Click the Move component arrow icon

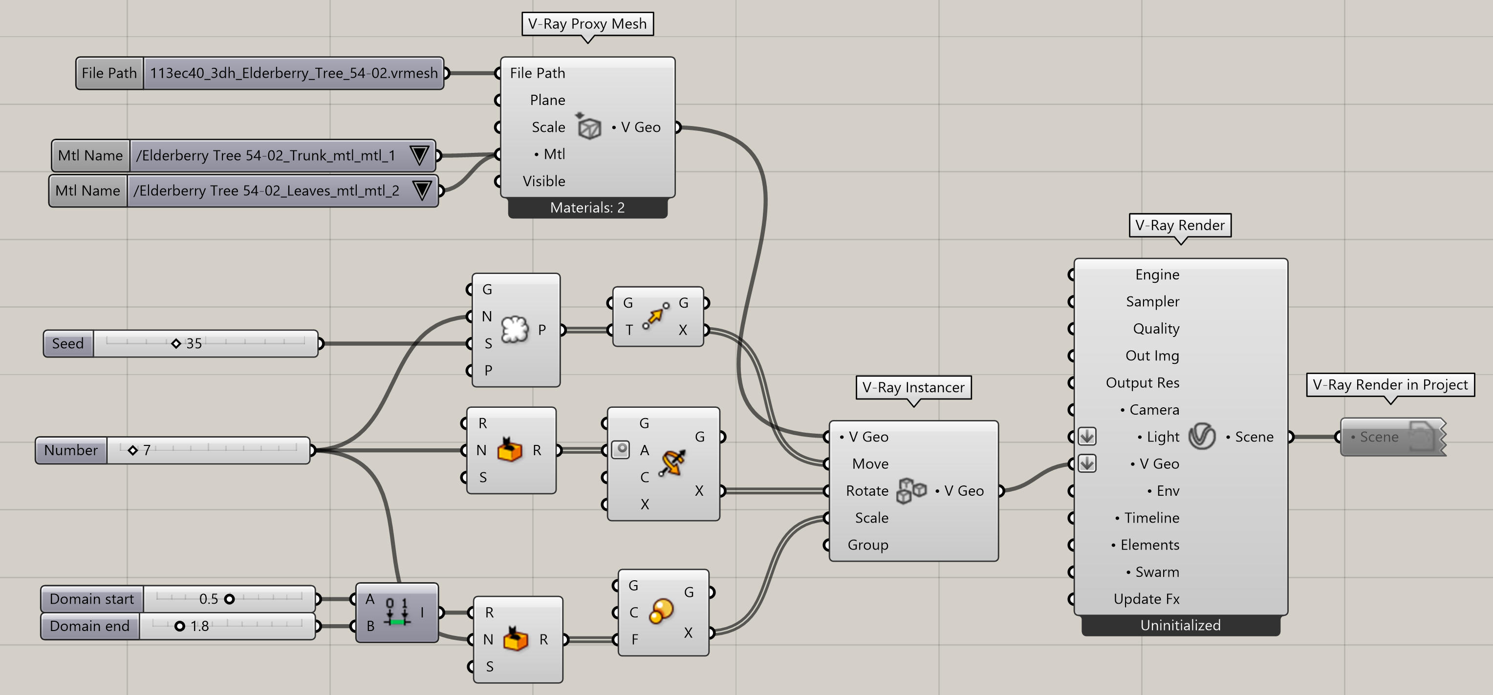(655, 316)
